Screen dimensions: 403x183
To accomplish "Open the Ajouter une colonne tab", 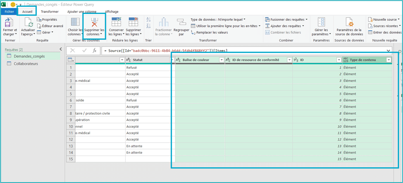I will click(x=82, y=11).
